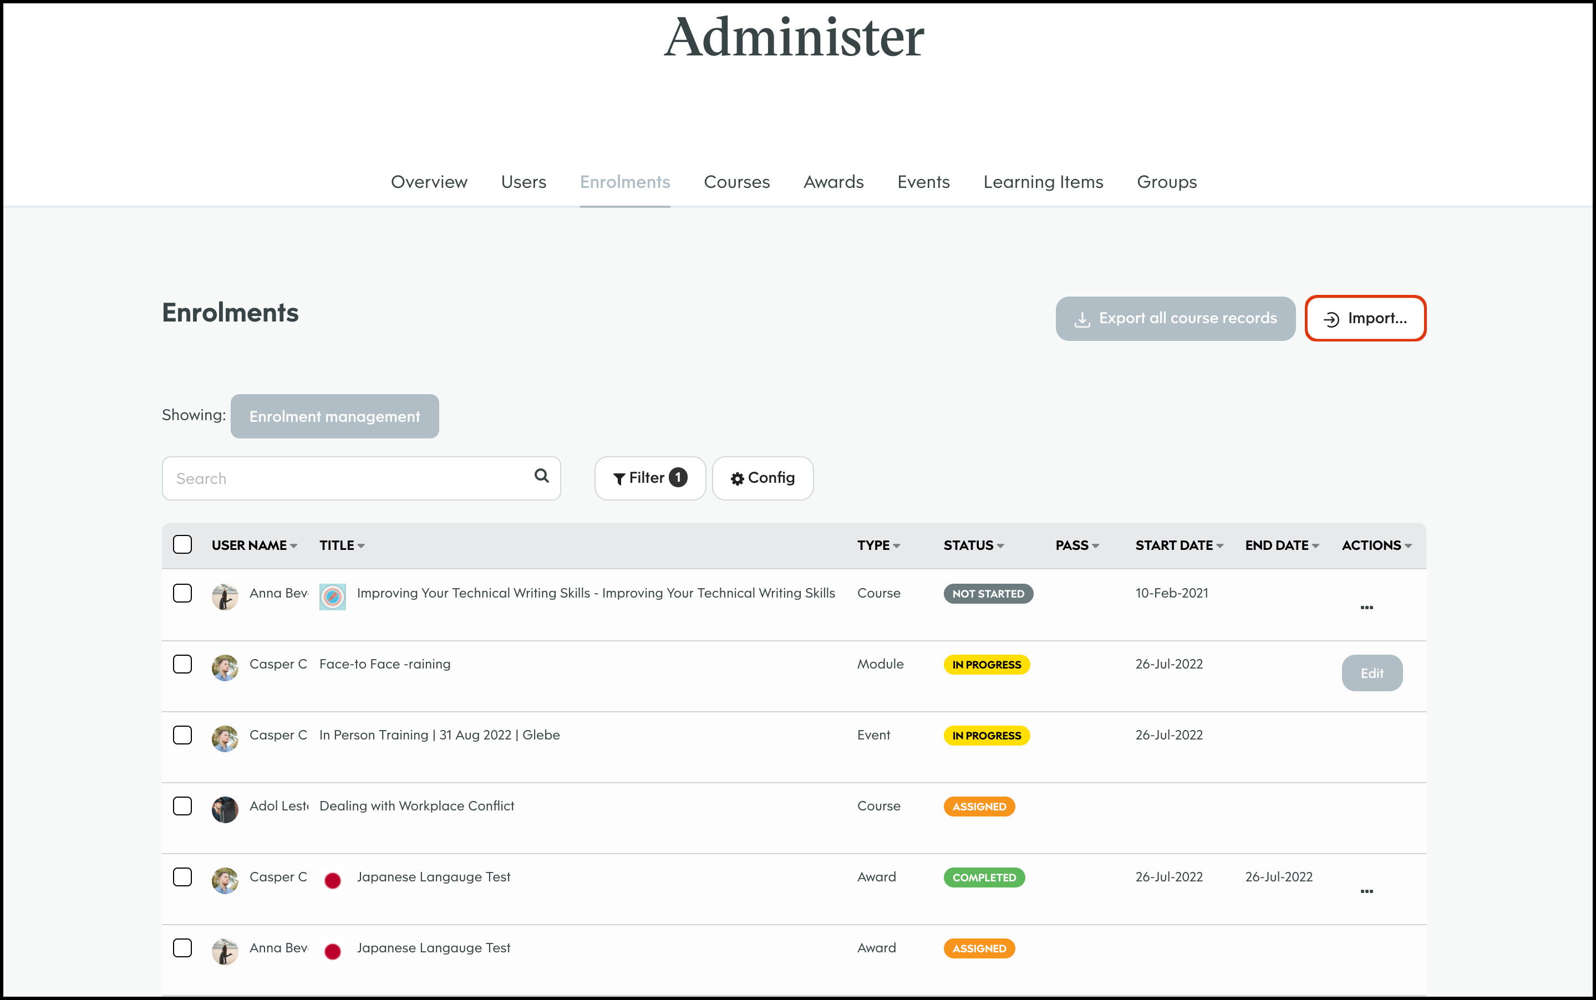Click into the Search input field

click(344, 478)
